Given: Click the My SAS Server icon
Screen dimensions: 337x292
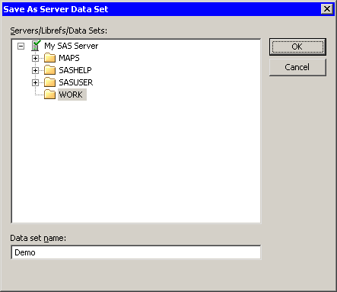Looking at the screenshot, I should (x=36, y=46).
